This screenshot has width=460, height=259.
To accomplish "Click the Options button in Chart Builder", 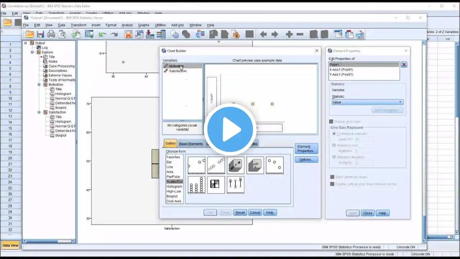I will pos(306,160).
